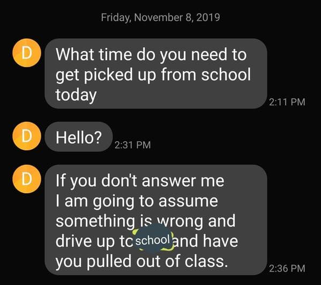This screenshot has width=321, height=285.
Task: Click the line "If you don't answer me"
Action: coord(140,181)
